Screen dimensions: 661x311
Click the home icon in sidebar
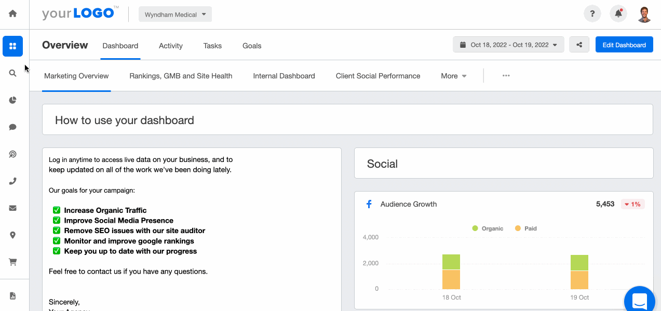pos(12,13)
